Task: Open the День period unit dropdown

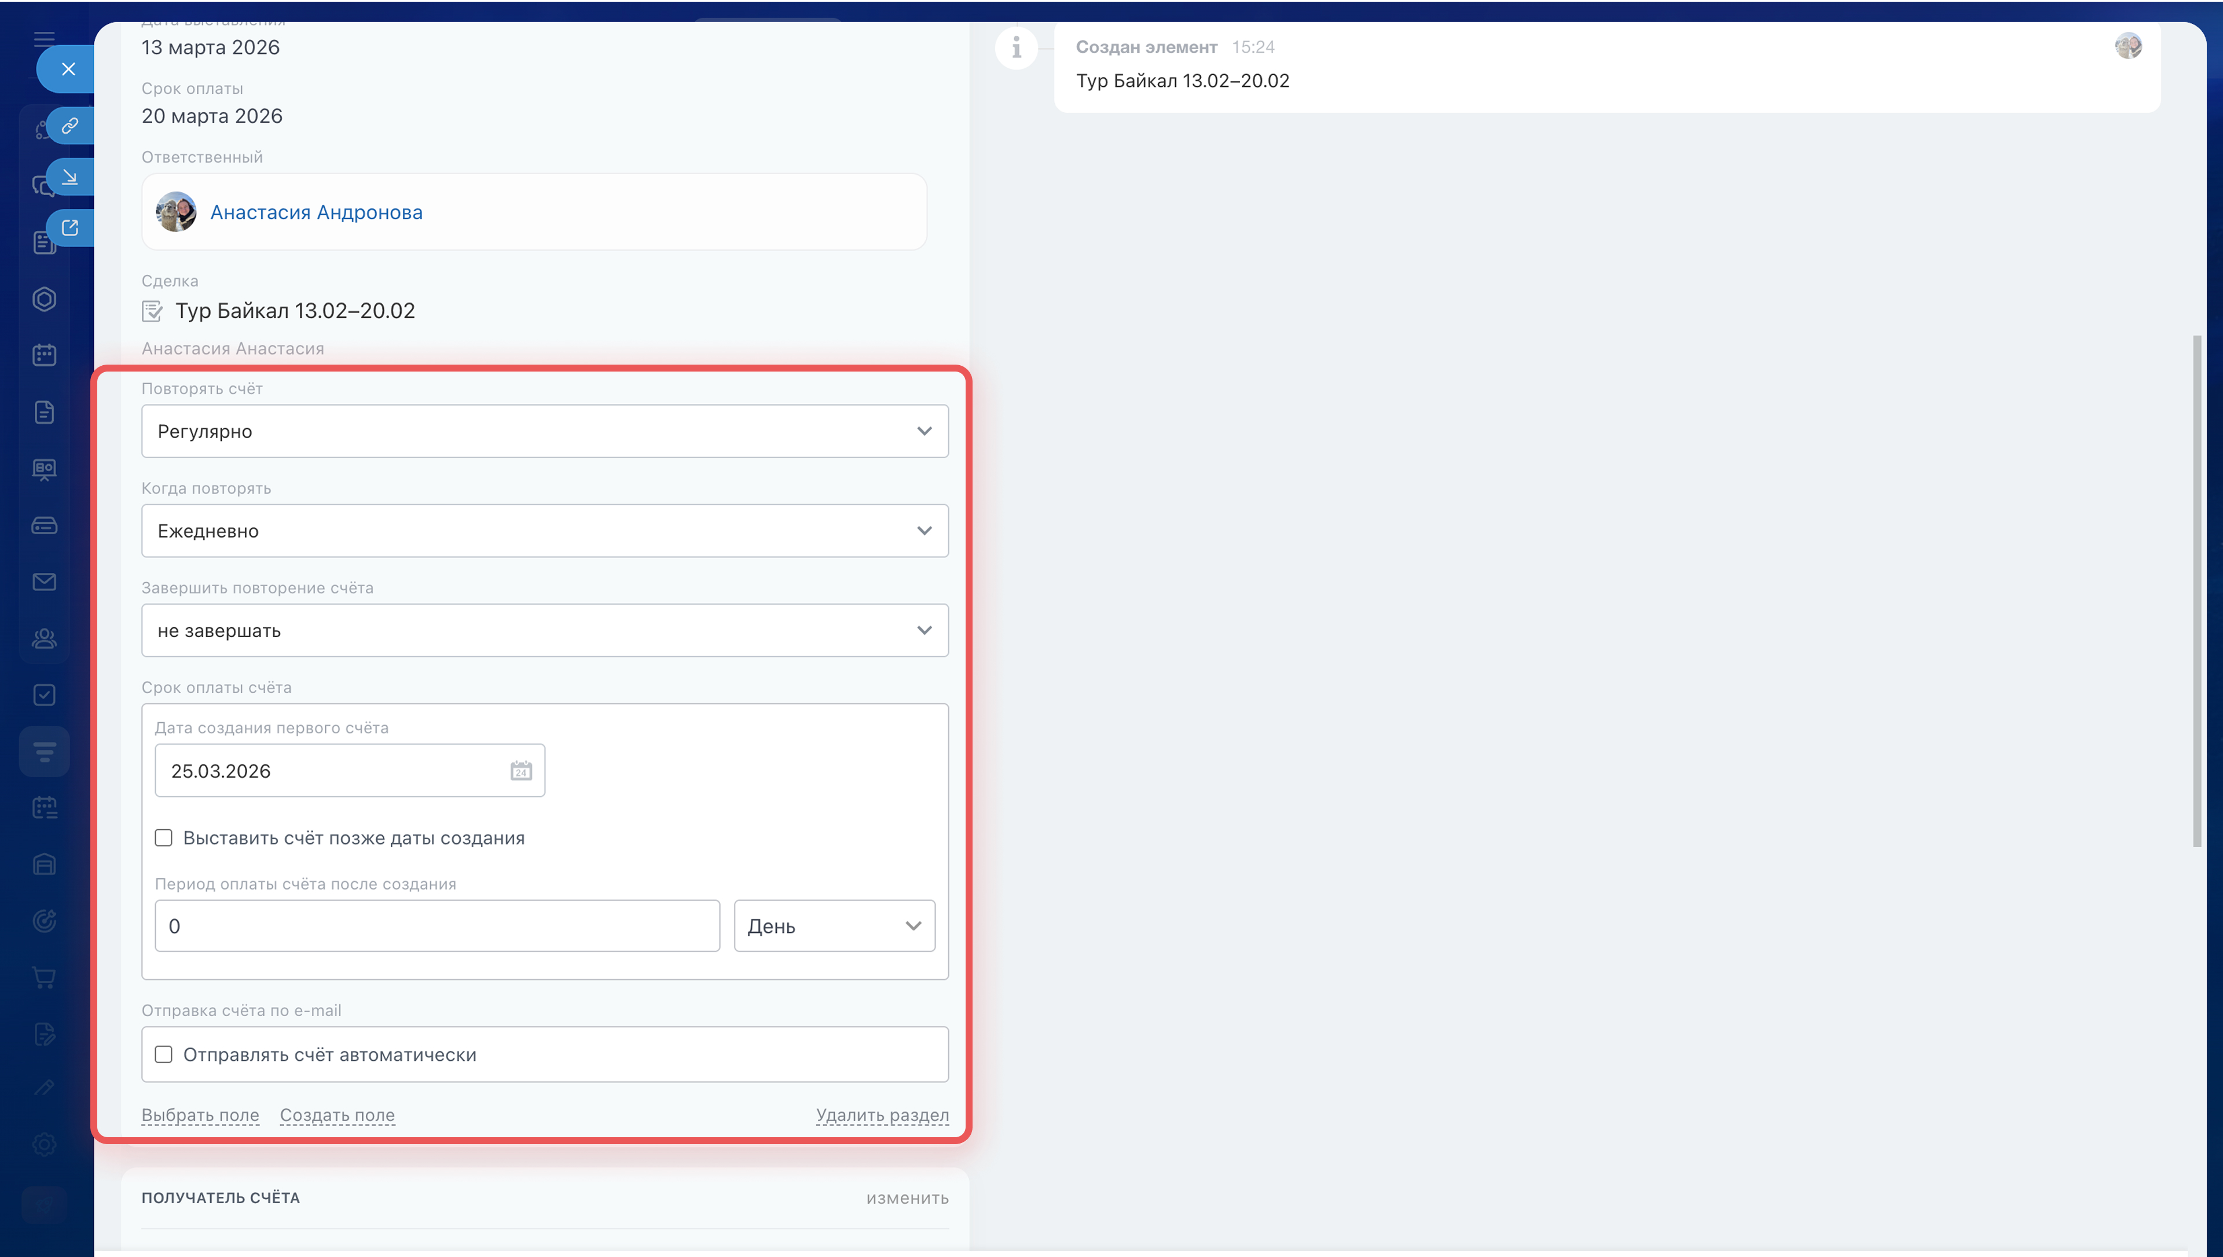Action: pyautogui.click(x=833, y=927)
